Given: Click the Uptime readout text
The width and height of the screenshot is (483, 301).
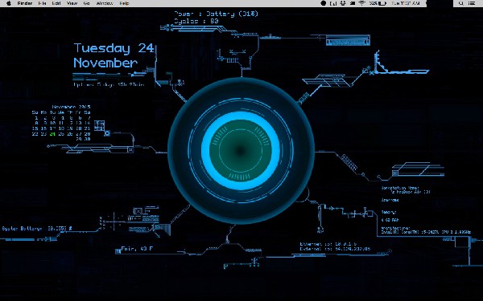Looking at the screenshot, I should (x=109, y=84).
